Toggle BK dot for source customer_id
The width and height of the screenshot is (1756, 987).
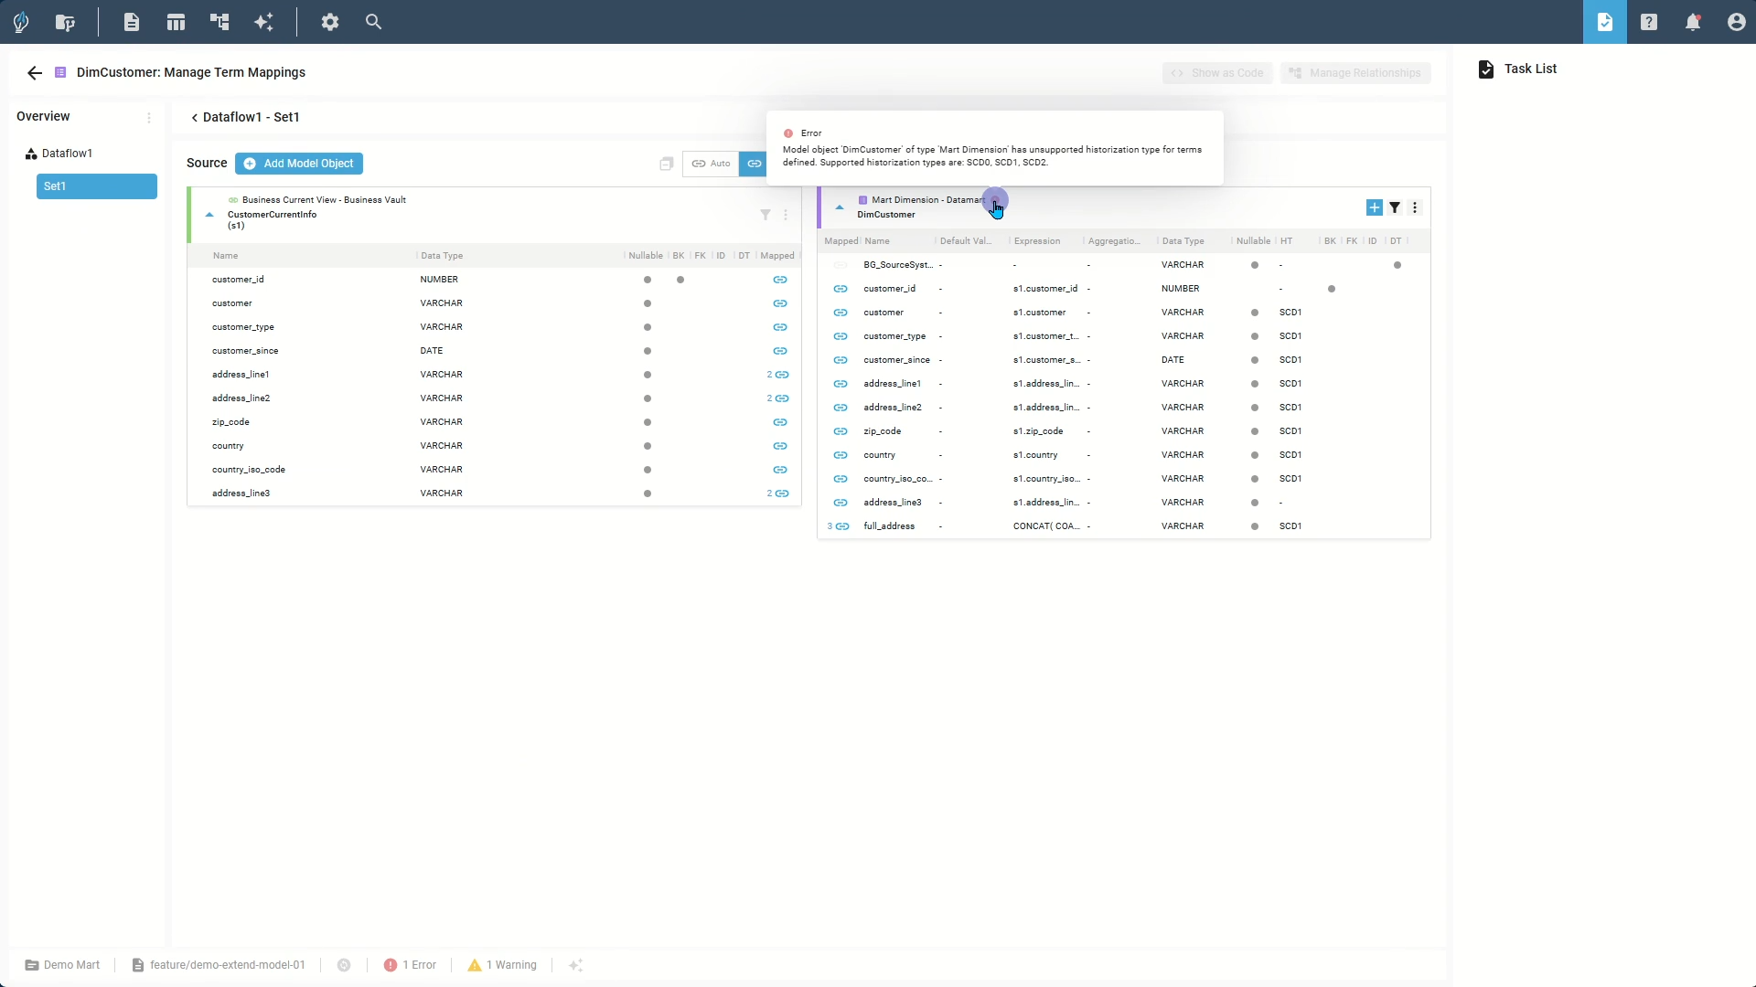click(x=680, y=280)
